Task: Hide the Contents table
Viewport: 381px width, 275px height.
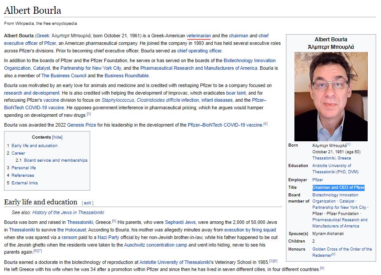Action: (x=57, y=137)
